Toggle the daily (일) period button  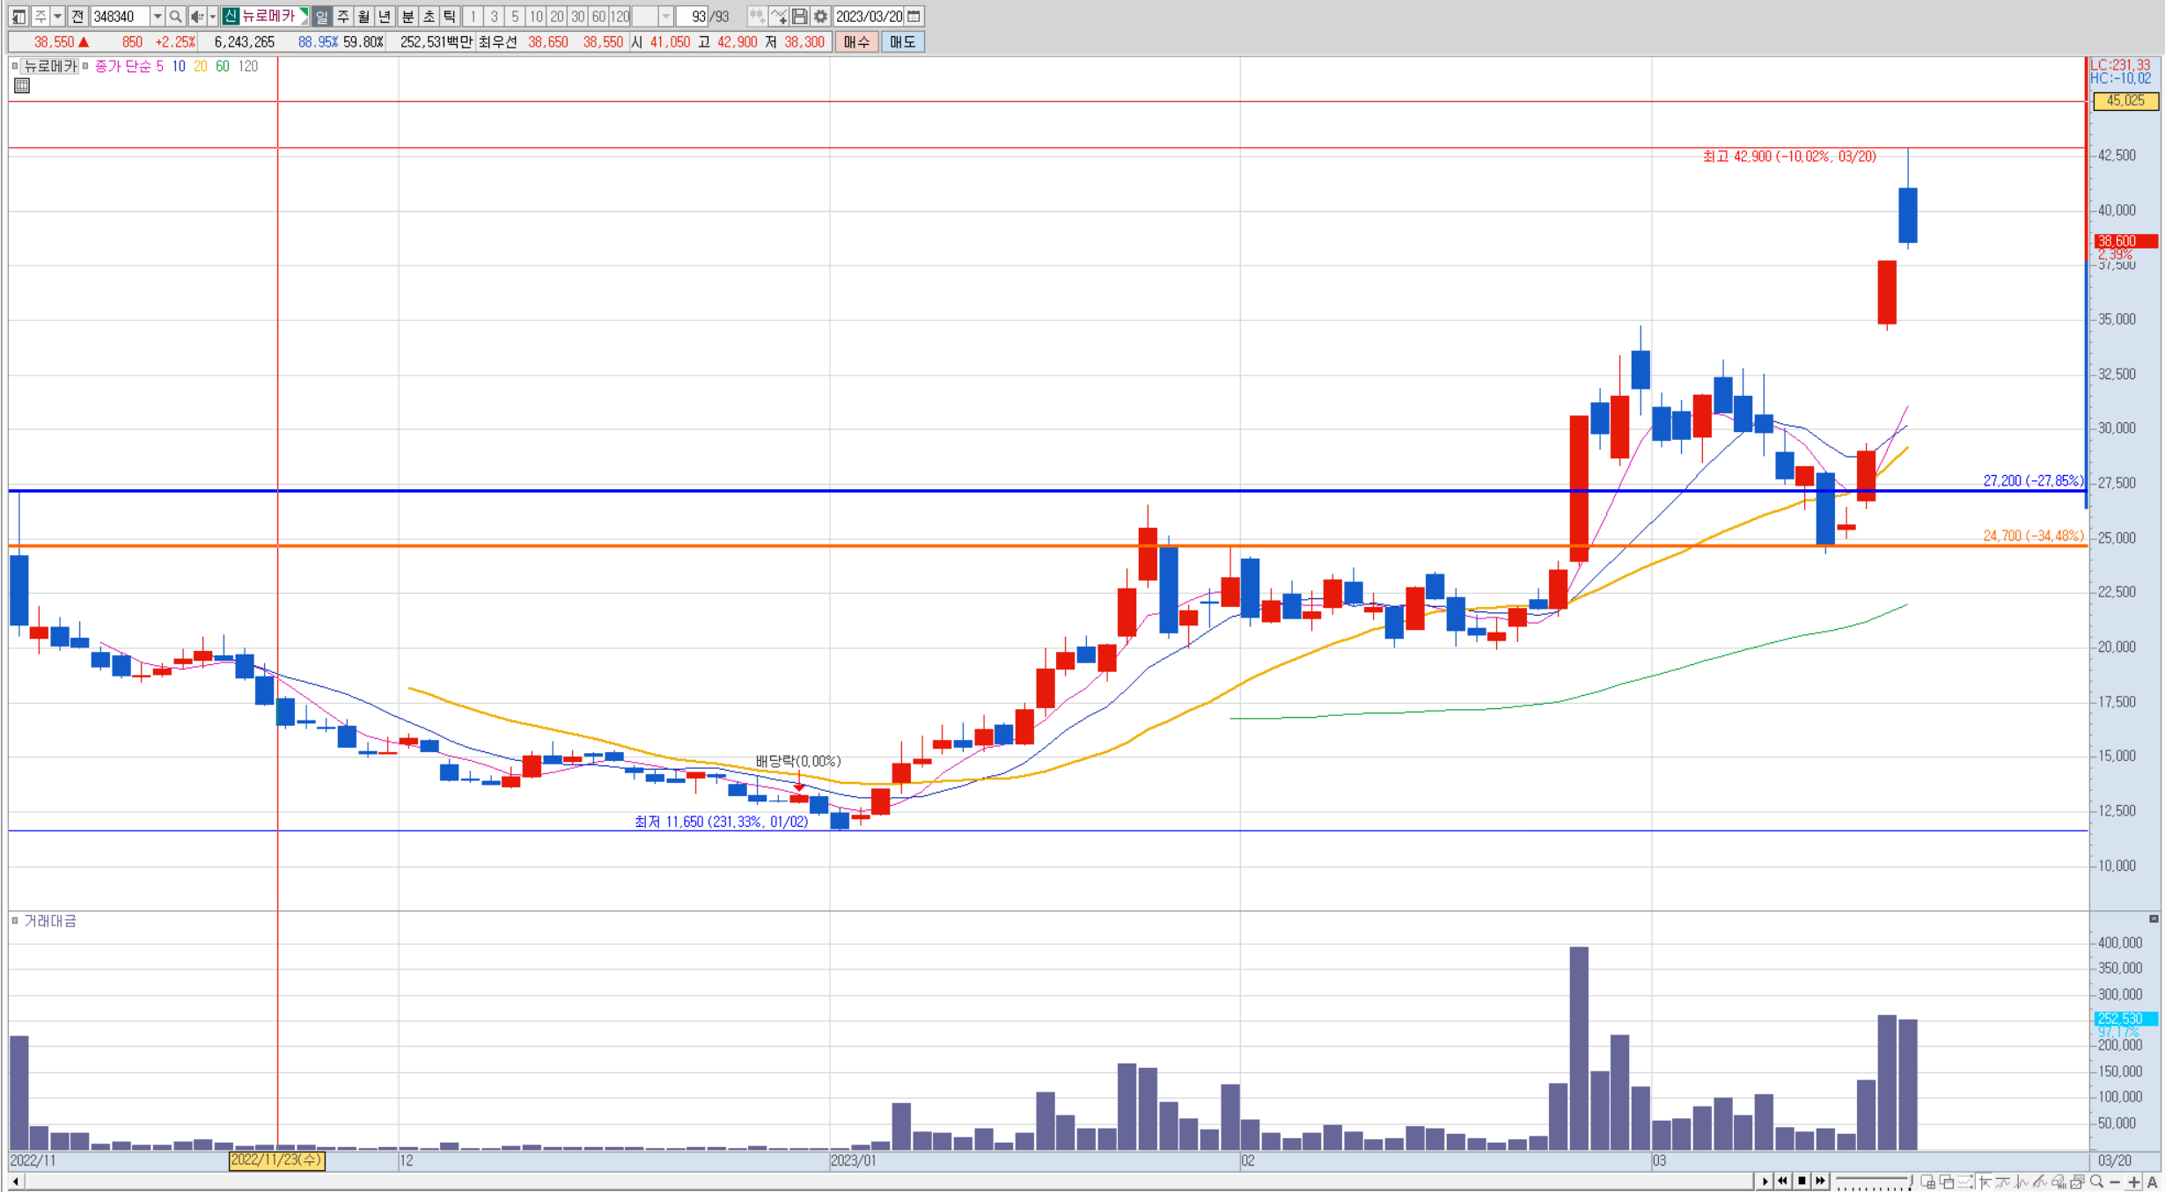click(321, 17)
